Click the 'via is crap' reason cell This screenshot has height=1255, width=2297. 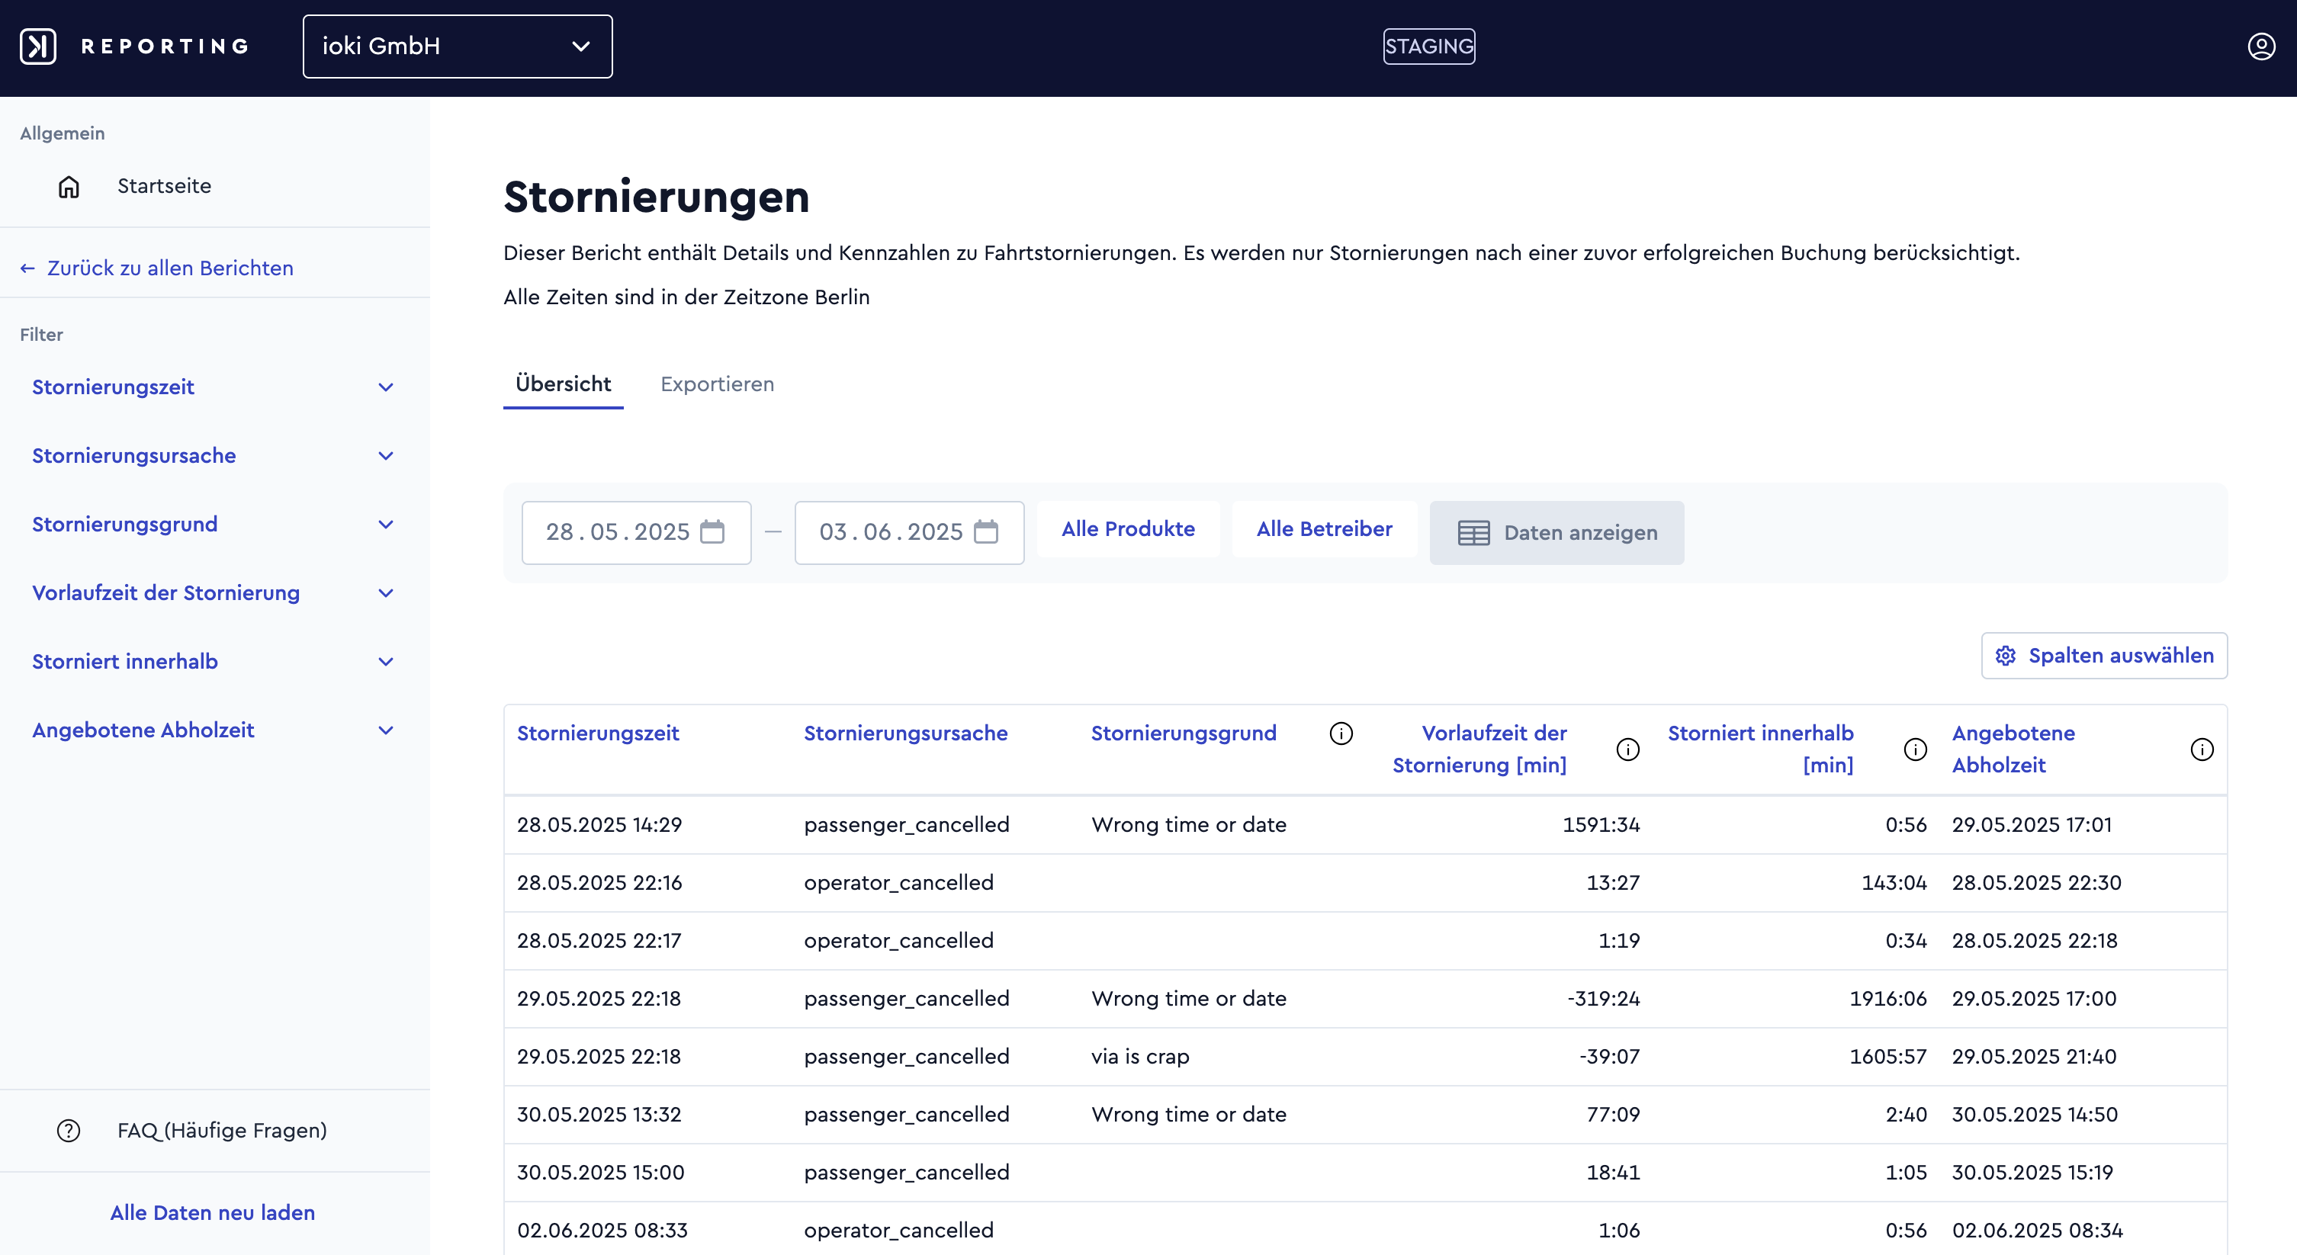point(1140,1056)
